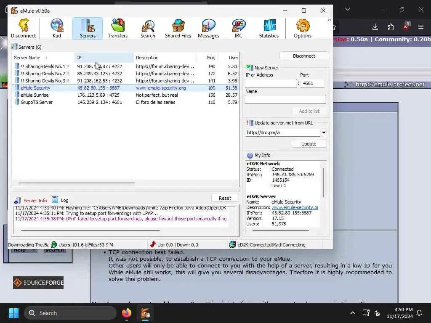Sort servers by IP column
This screenshot has width=431, height=323.
pyautogui.click(x=104, y=58)
